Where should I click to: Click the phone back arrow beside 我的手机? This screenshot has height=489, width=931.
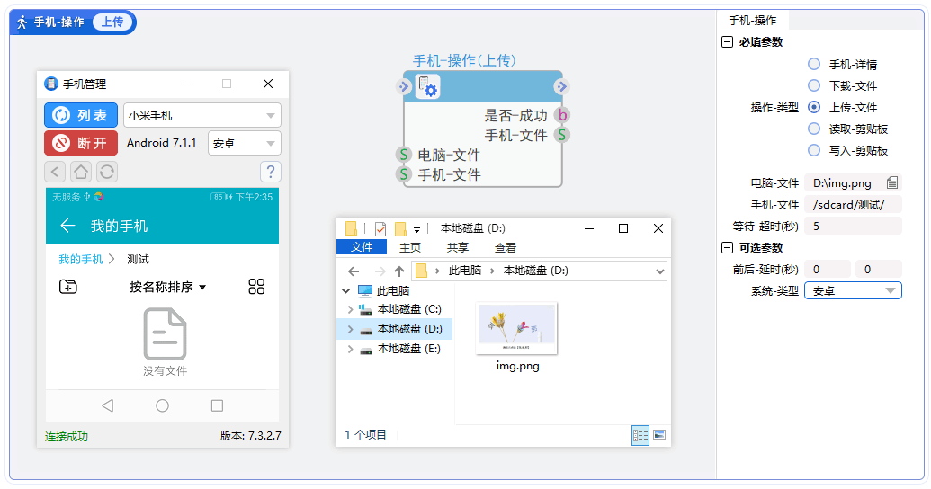click(67, 226)
